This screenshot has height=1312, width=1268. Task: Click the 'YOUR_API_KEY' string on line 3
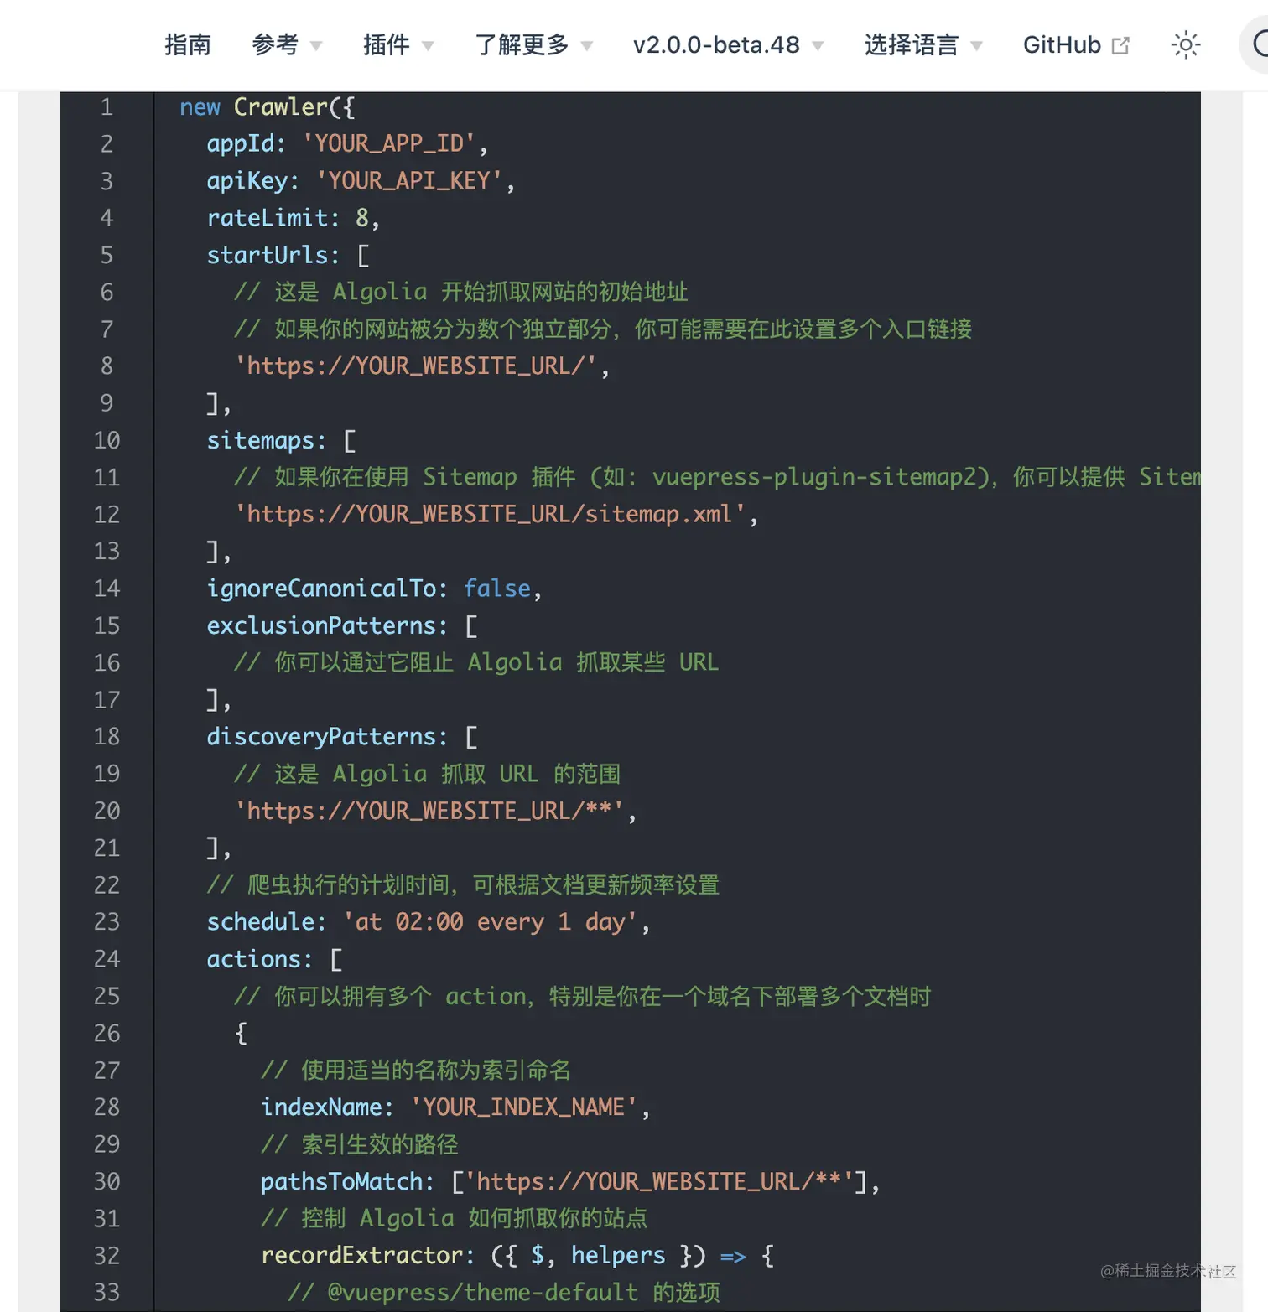(x=409, y=180)
